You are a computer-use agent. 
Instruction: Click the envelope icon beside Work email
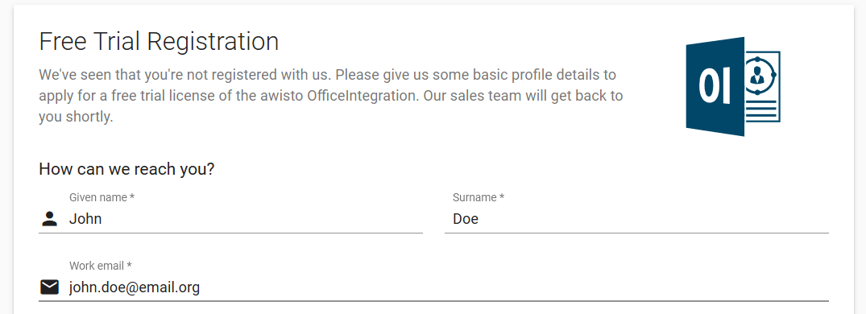50,287
